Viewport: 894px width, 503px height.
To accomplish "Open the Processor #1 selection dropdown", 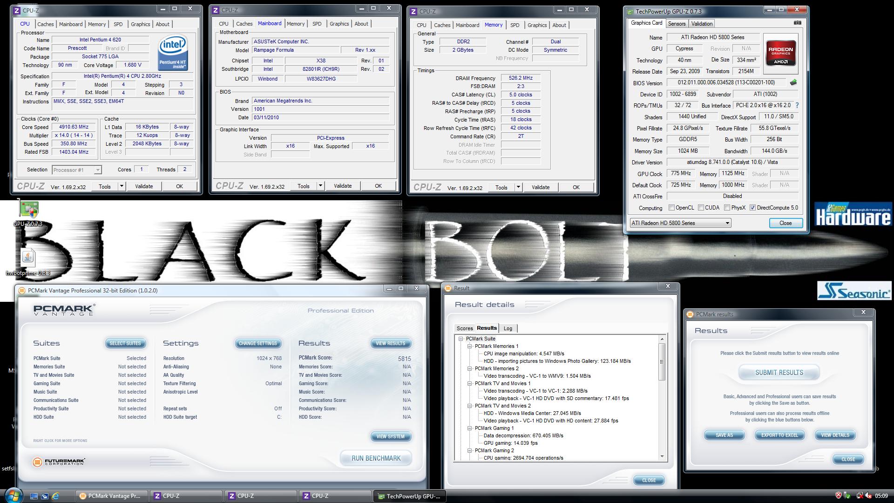I will click(x=77, y=170).
